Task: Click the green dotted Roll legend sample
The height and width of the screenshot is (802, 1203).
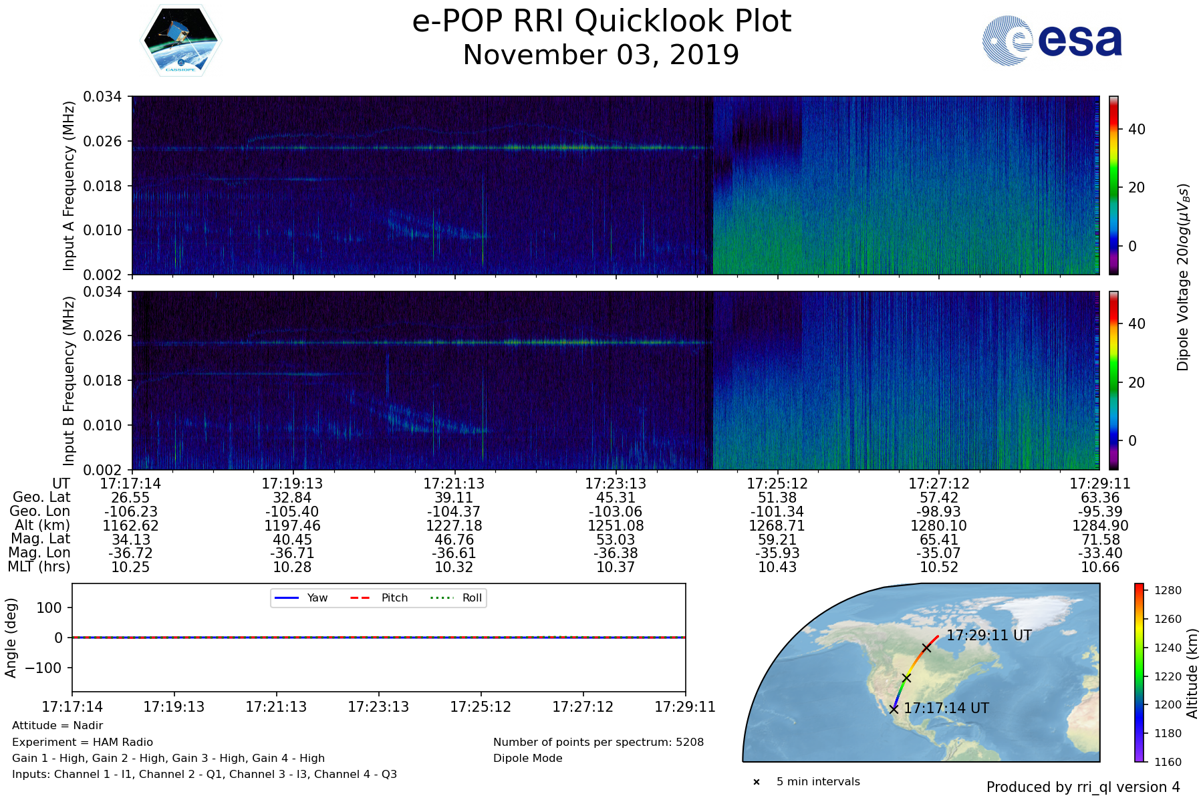Action: pyautogui.click(x=441, y=598)
